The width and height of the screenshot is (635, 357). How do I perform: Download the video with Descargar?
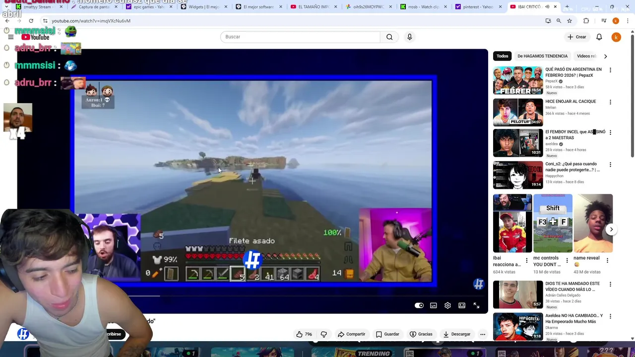[456, 334]
